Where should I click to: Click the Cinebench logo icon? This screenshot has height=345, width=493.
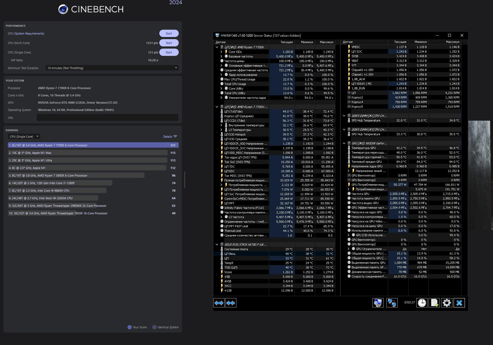point(63,9)
